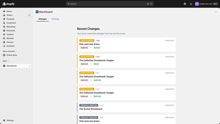This screenshot has height=124, width=220.
Task: Click the insight-ops-dev avatar
Action: pos(197,4)
